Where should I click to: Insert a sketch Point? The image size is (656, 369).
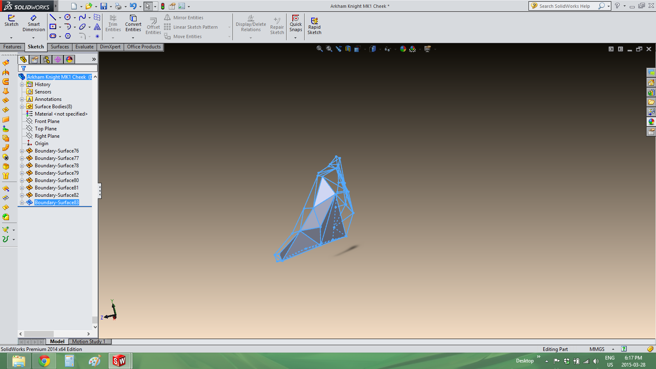(97, 36)
